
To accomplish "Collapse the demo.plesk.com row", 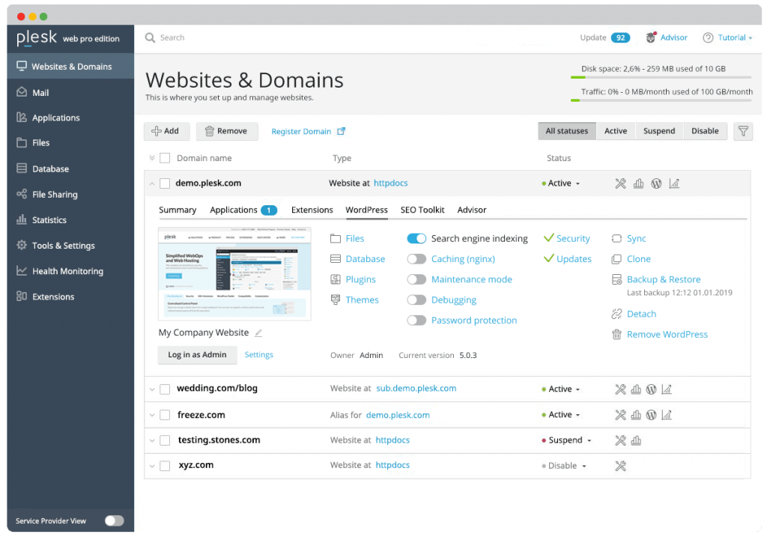I will click(x=152, y=184).
